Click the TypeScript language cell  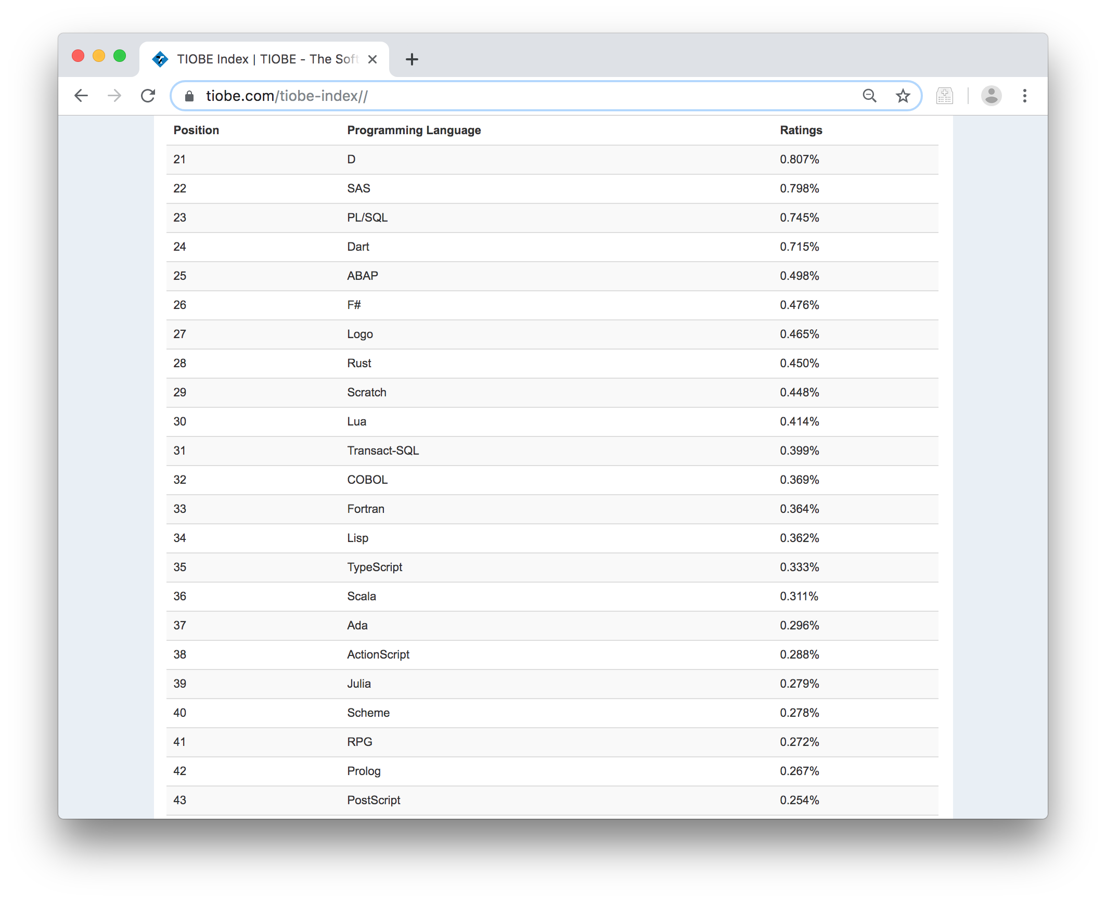click(x=375, y=567)
